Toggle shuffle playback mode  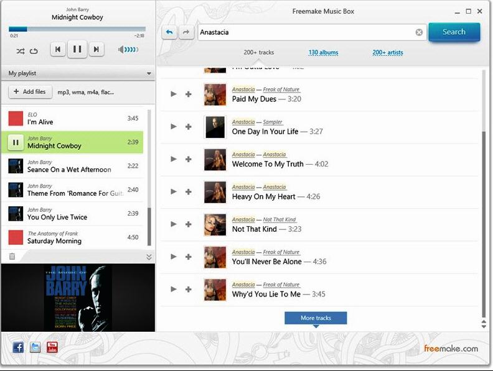click(20, 50)
